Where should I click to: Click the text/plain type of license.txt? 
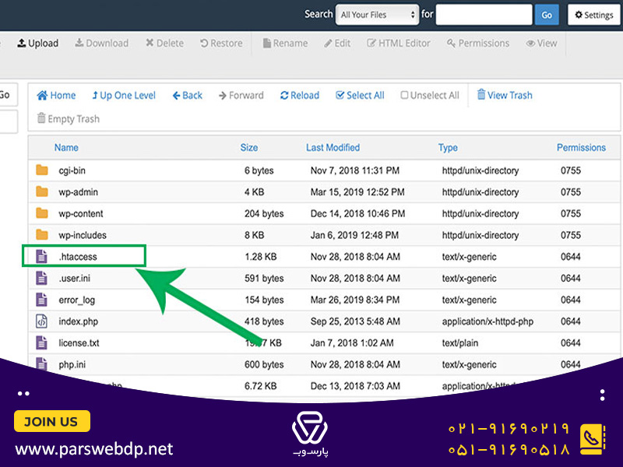(460, 342)
